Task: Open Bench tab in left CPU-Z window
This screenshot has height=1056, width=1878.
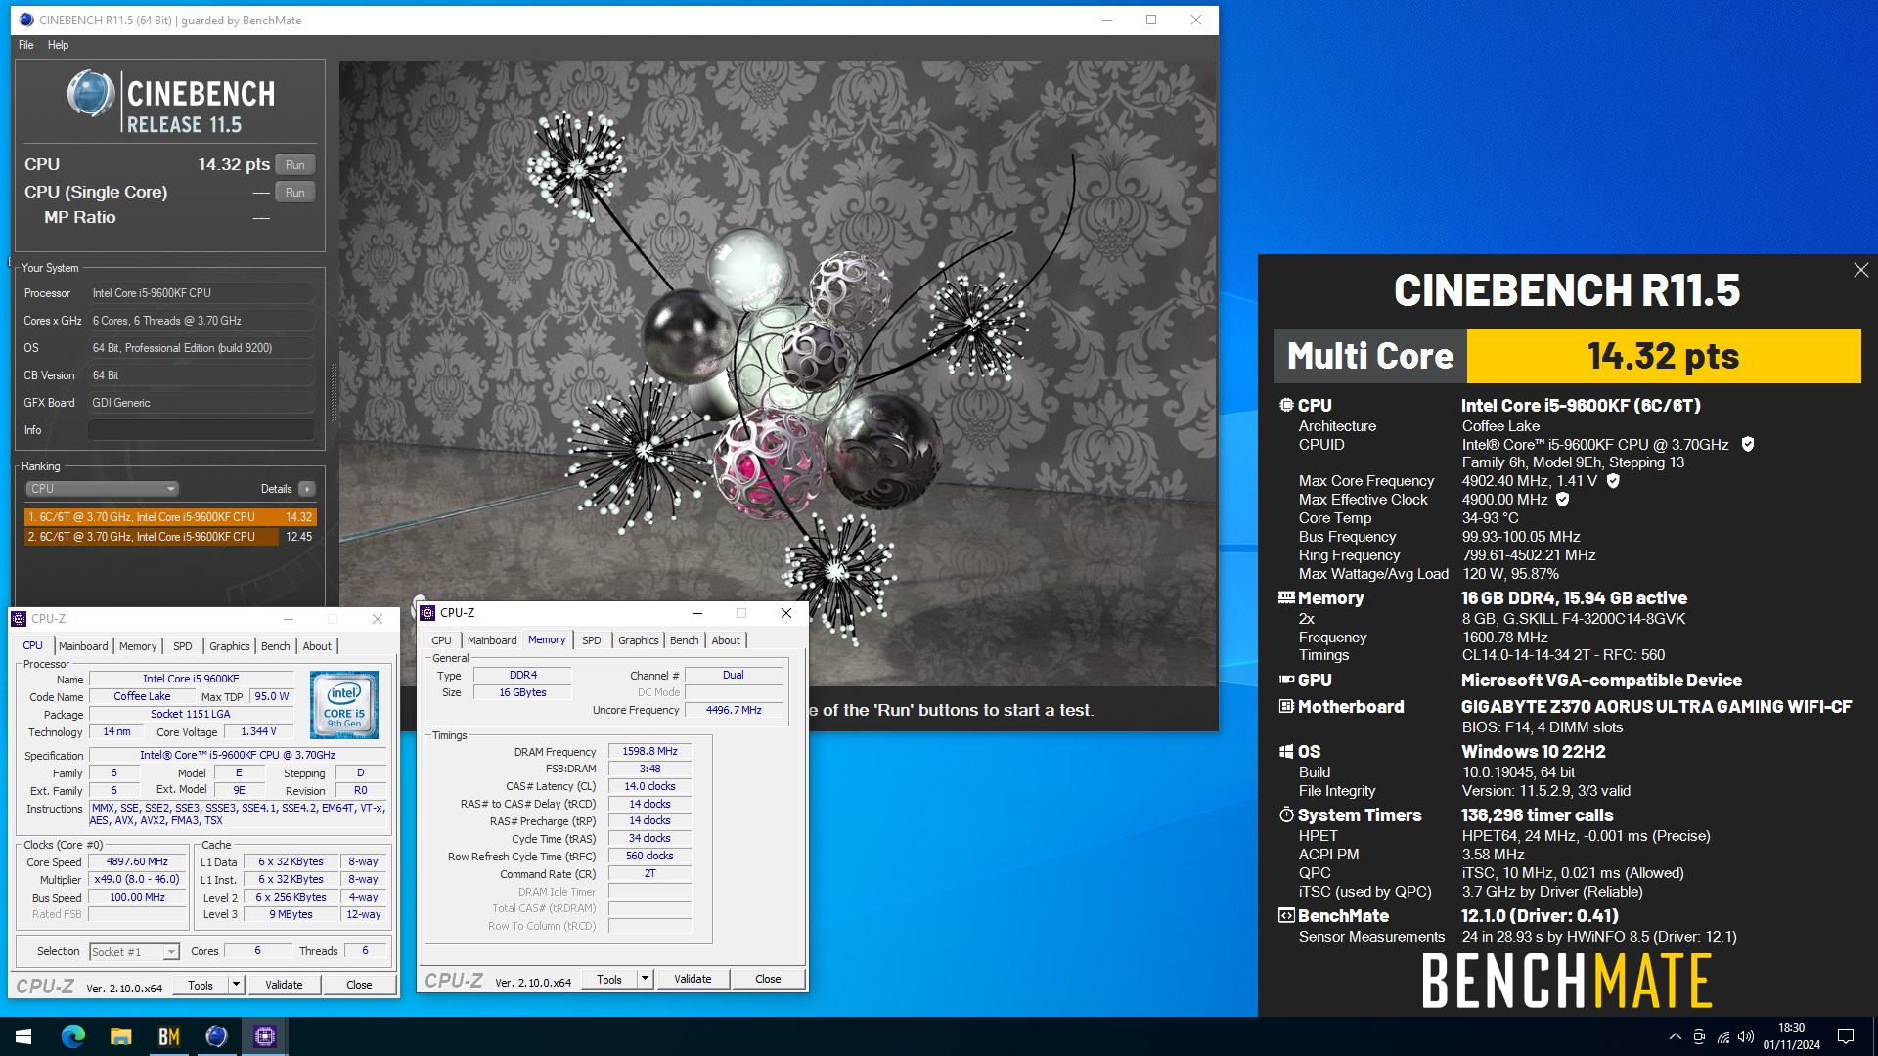Action: (276, 646)
